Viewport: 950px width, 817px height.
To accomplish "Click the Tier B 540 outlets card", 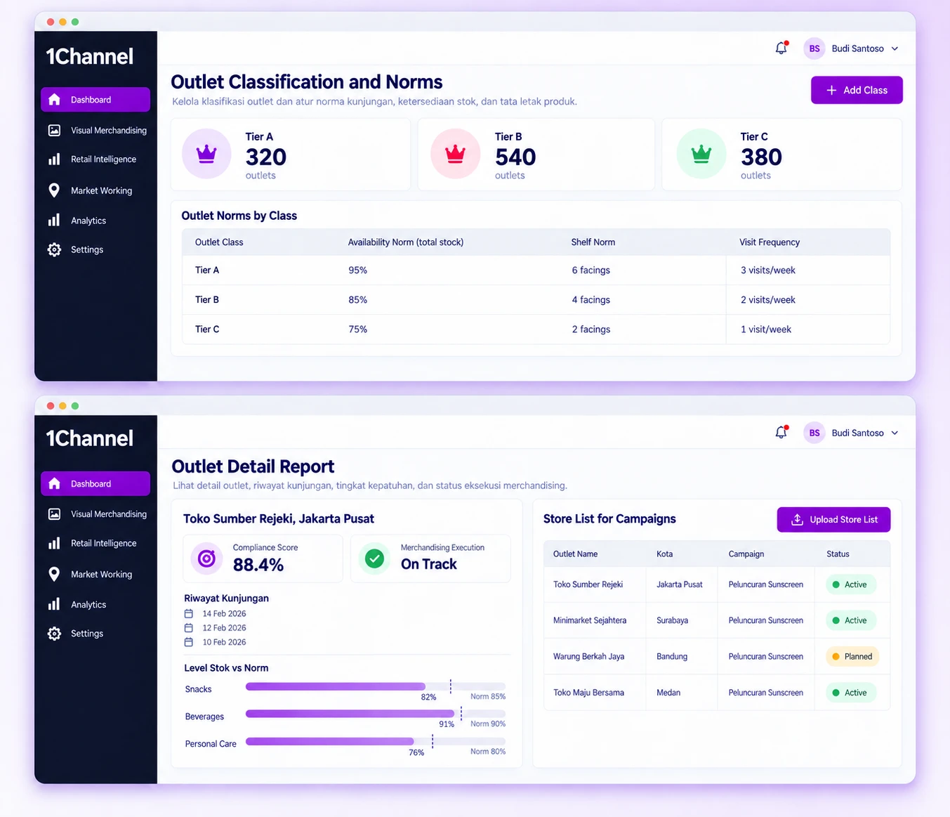I will pyautogui.click(x=536, y=155).
